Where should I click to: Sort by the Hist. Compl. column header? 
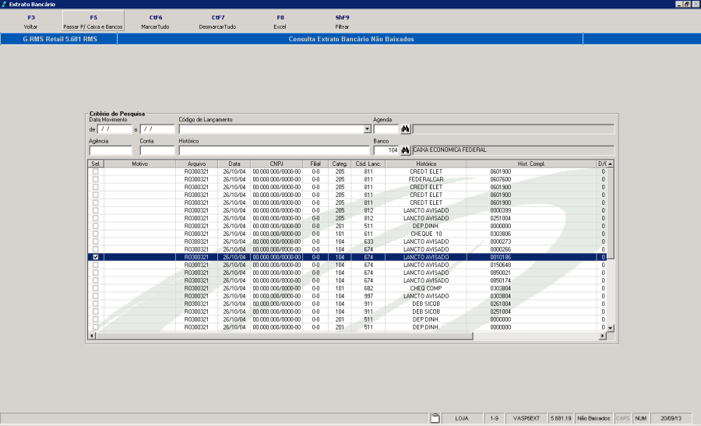click(x=531, y=164)
